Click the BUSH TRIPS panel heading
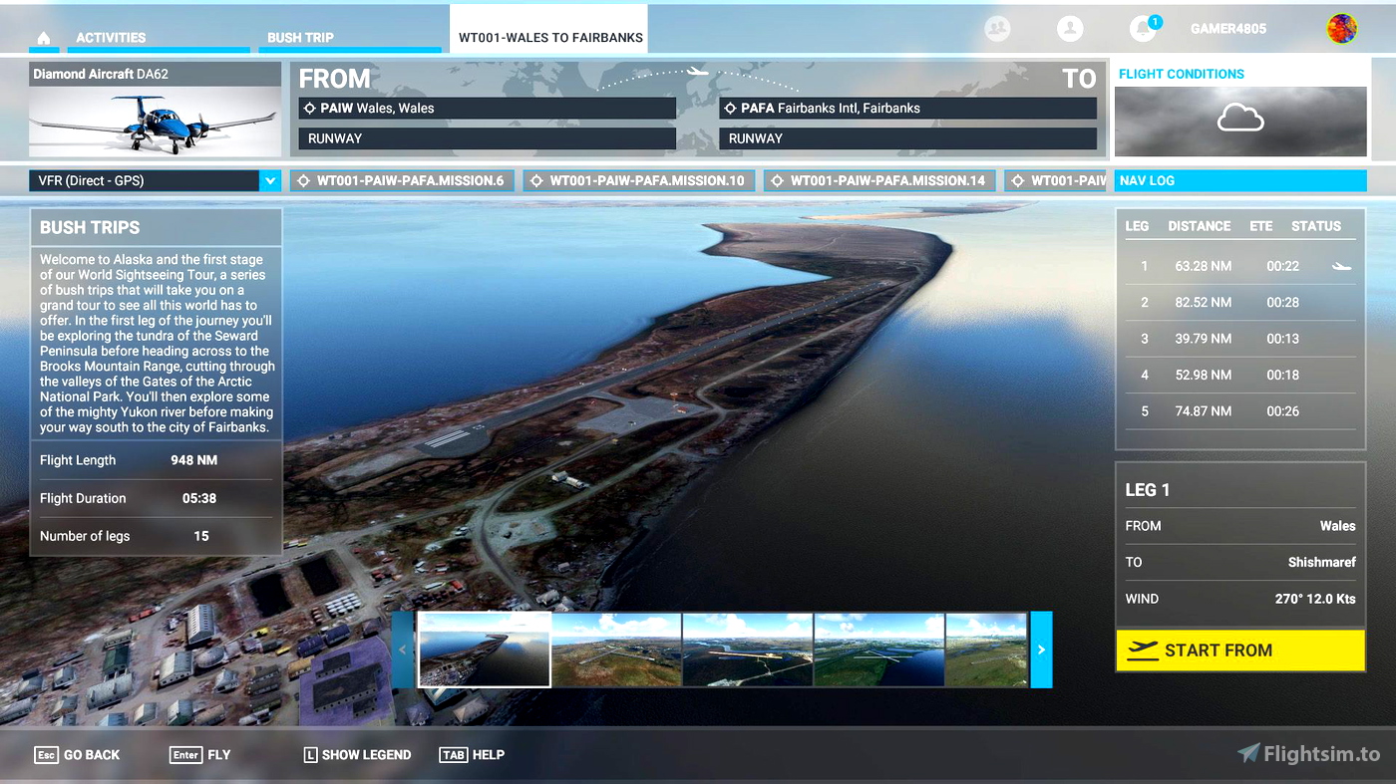The height and width of the screenshot is (784, 1396). [x=90, y=227]
